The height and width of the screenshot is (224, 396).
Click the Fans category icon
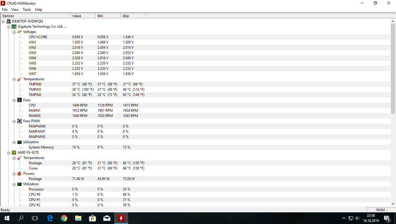[x=19, y=100]
